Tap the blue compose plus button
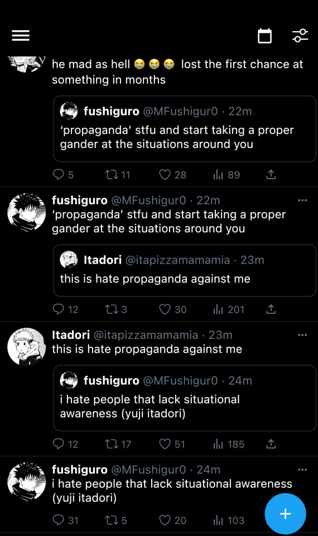This screenshot has width=318, height=536. click(285, 514)
